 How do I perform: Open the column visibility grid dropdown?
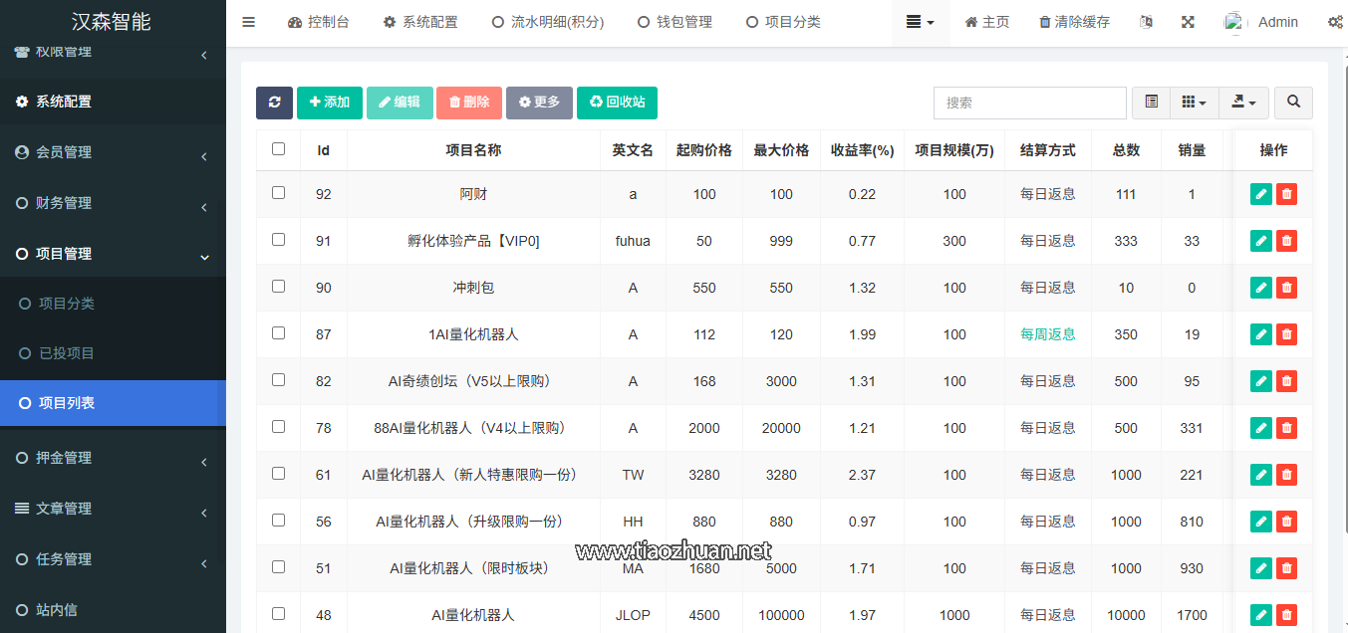click(x=1194, y=103)
